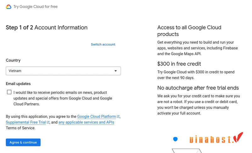Open the Supplemental Free Trial link

pyautogui.click(x=26, y=122)
